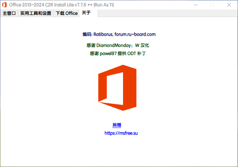Click the 编码: Ratiborus, forum.ru-board.com text
The width and height of the screenshot is (238, 167).
[x=119, y=34]
